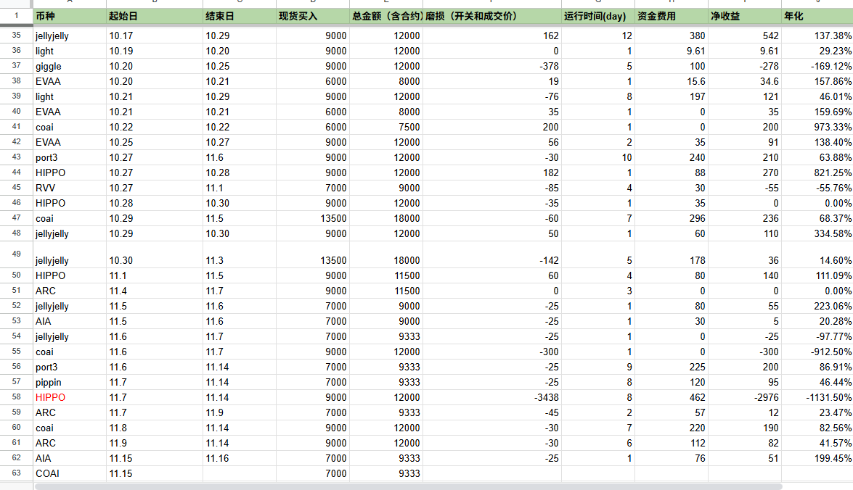
Task: Click row header number 35
Action: point(16,36)
